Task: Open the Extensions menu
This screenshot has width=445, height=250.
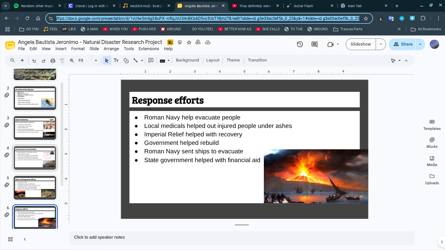Action: tap(149, 49)
